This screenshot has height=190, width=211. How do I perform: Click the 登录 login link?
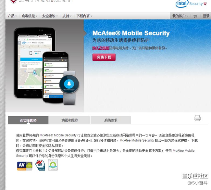click(x=206, y=16)
